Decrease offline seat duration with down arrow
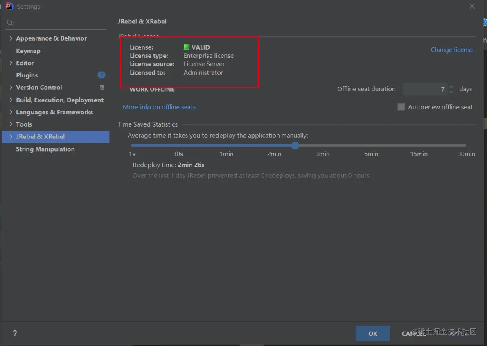 point(451,92)
